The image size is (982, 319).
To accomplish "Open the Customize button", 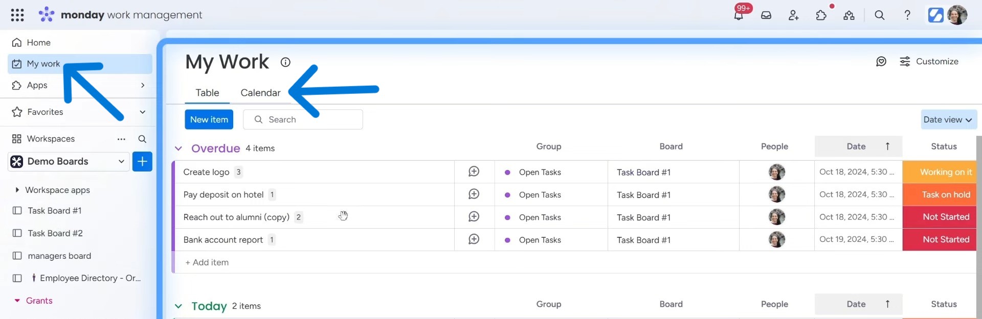I will coord(929,61).
